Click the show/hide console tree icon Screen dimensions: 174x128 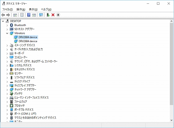[15, 15]
